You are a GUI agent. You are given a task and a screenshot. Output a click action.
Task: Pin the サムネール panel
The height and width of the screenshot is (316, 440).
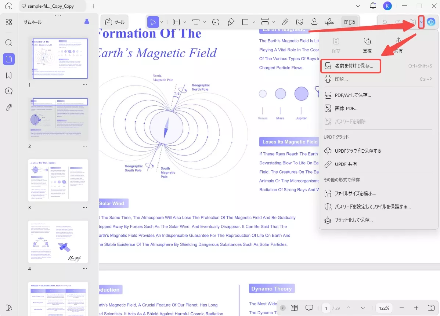click(x=87, y=22)
